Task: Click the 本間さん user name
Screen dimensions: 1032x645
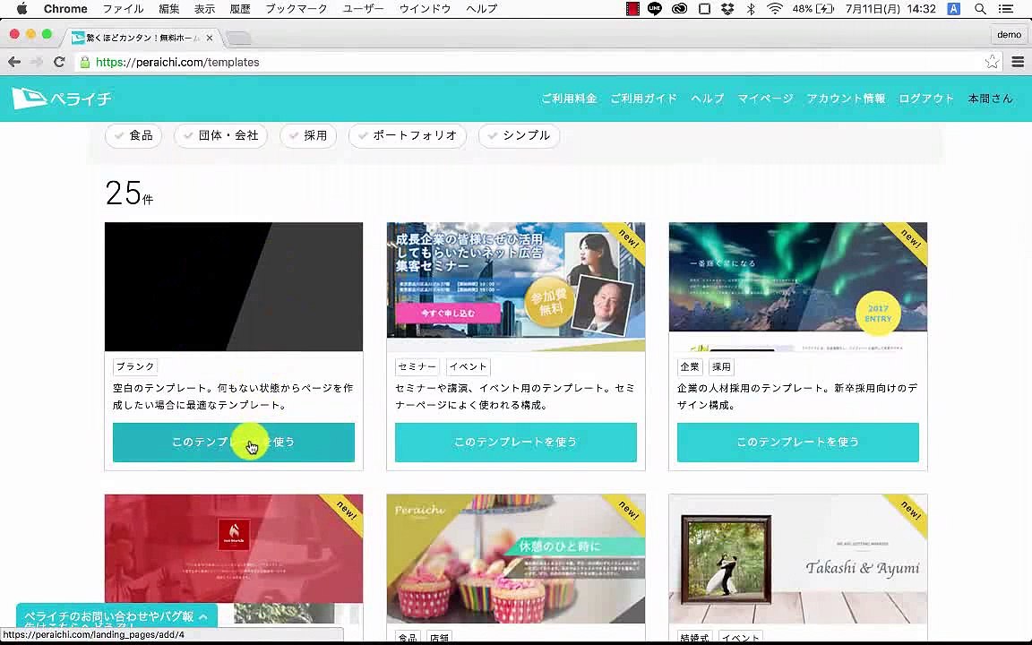Action: coord(990,99)
